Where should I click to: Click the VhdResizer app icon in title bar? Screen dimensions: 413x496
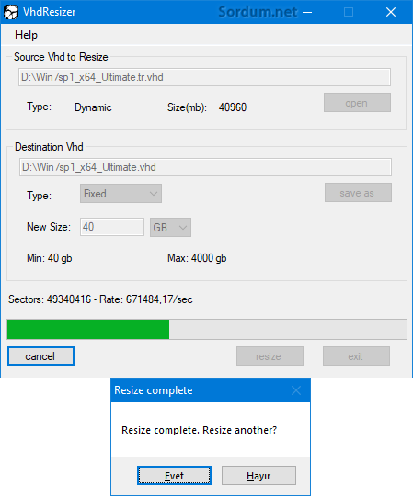coord(11,12)
